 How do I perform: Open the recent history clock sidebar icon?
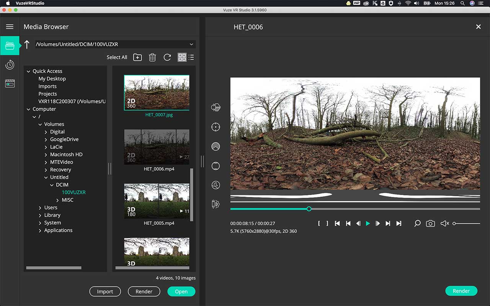(10, 65)
